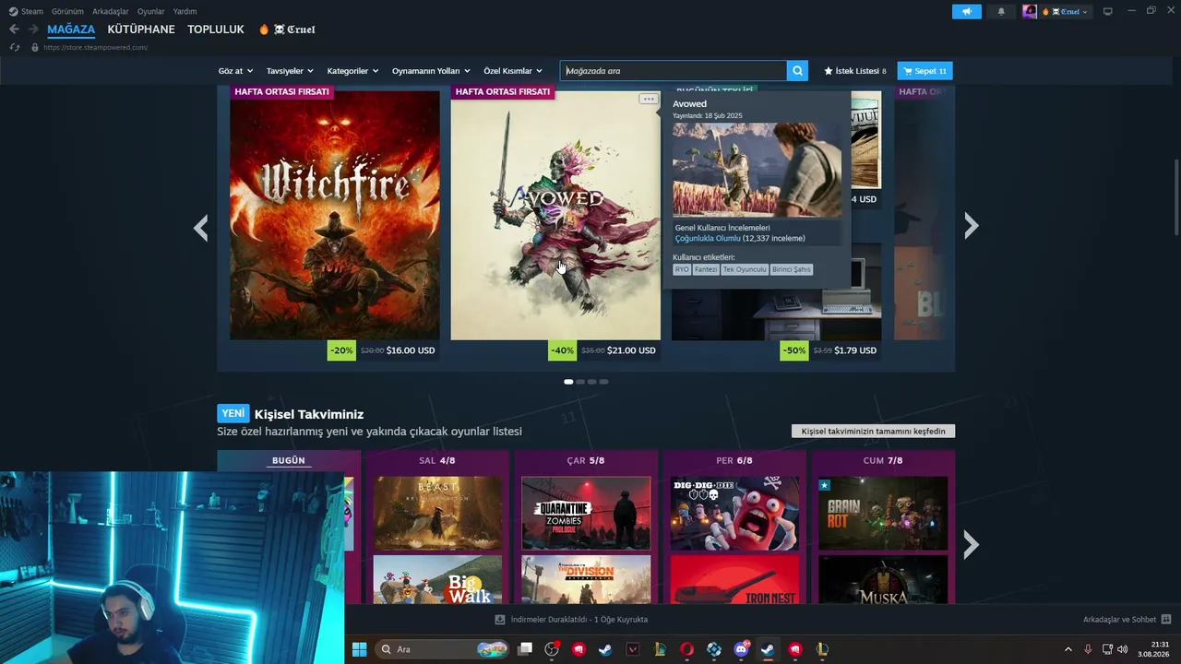Open the Sepet cart button
Screen dimensions: 1181x664
point(925,71)
